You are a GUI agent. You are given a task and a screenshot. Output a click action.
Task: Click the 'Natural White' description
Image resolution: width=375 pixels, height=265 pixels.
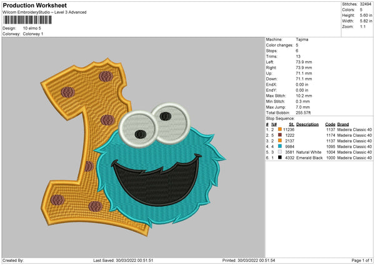(x=309, y=152)
